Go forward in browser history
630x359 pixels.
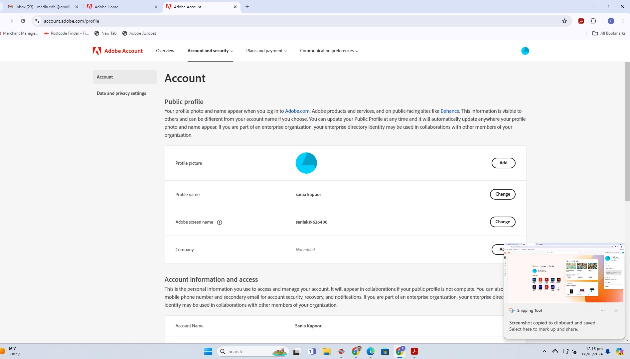pyautogui.click(x=11, y=21)
